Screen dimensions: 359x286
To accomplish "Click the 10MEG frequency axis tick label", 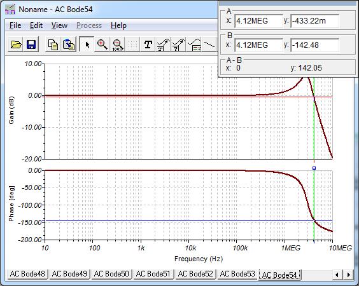I will 341,248.
